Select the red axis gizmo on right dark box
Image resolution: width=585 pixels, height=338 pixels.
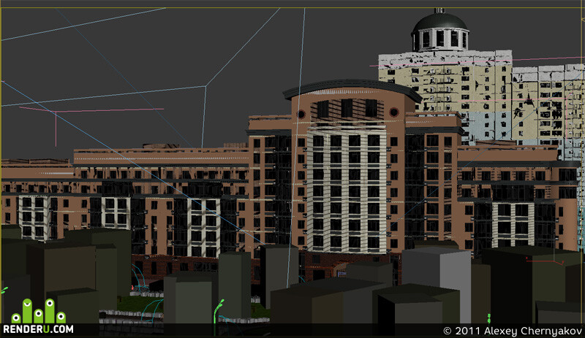click(x=545, y=260)
